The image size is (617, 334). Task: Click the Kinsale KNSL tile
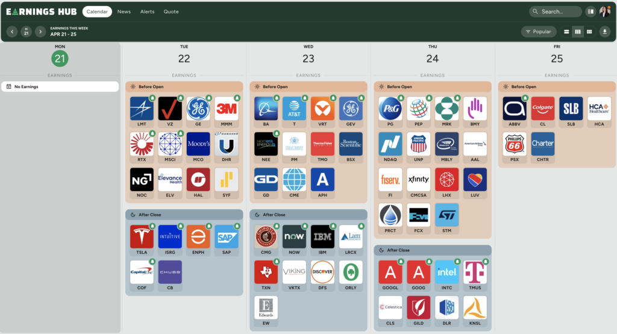click(475, 312)
